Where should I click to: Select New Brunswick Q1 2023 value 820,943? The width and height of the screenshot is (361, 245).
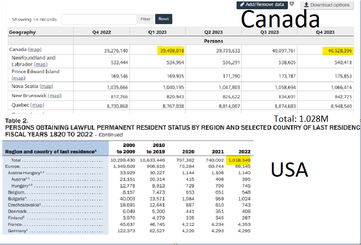pyautogui.click(x=175, y=97)
